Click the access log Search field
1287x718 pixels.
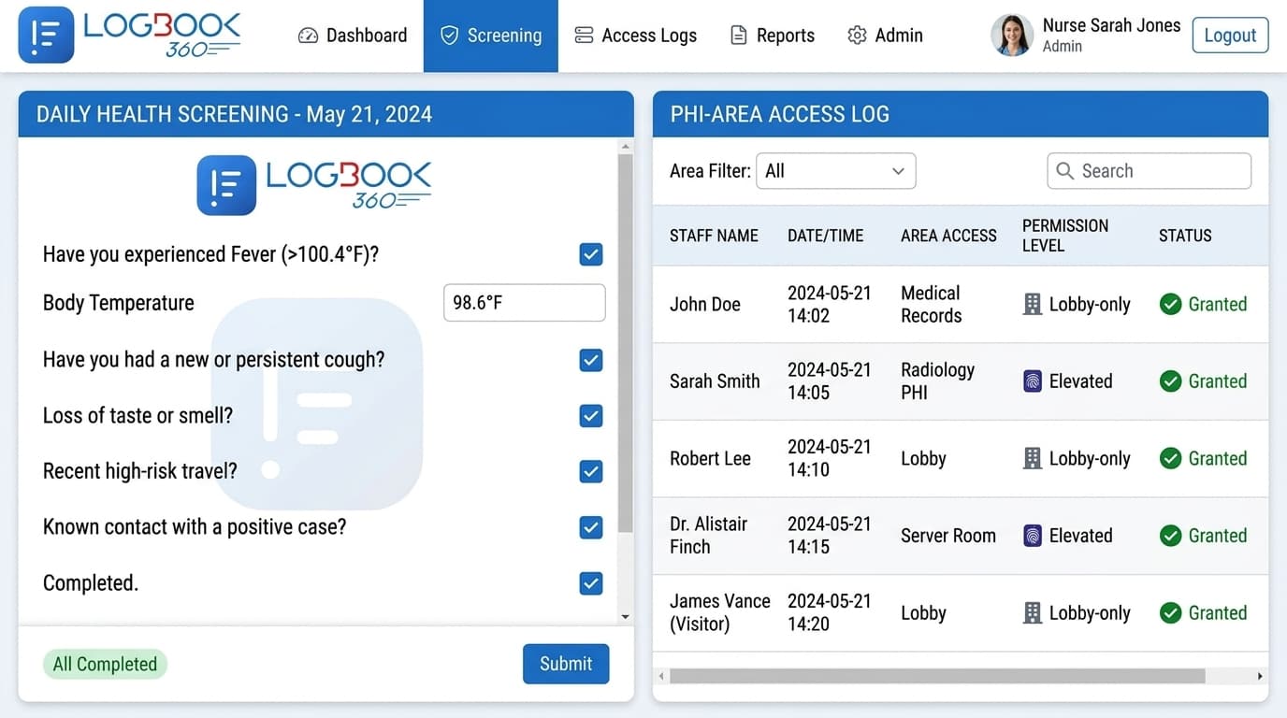point(1149,171)
